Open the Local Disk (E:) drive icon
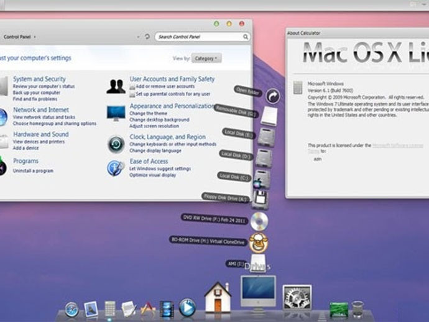Screen dimensions: 429x322 coord(266,137)
